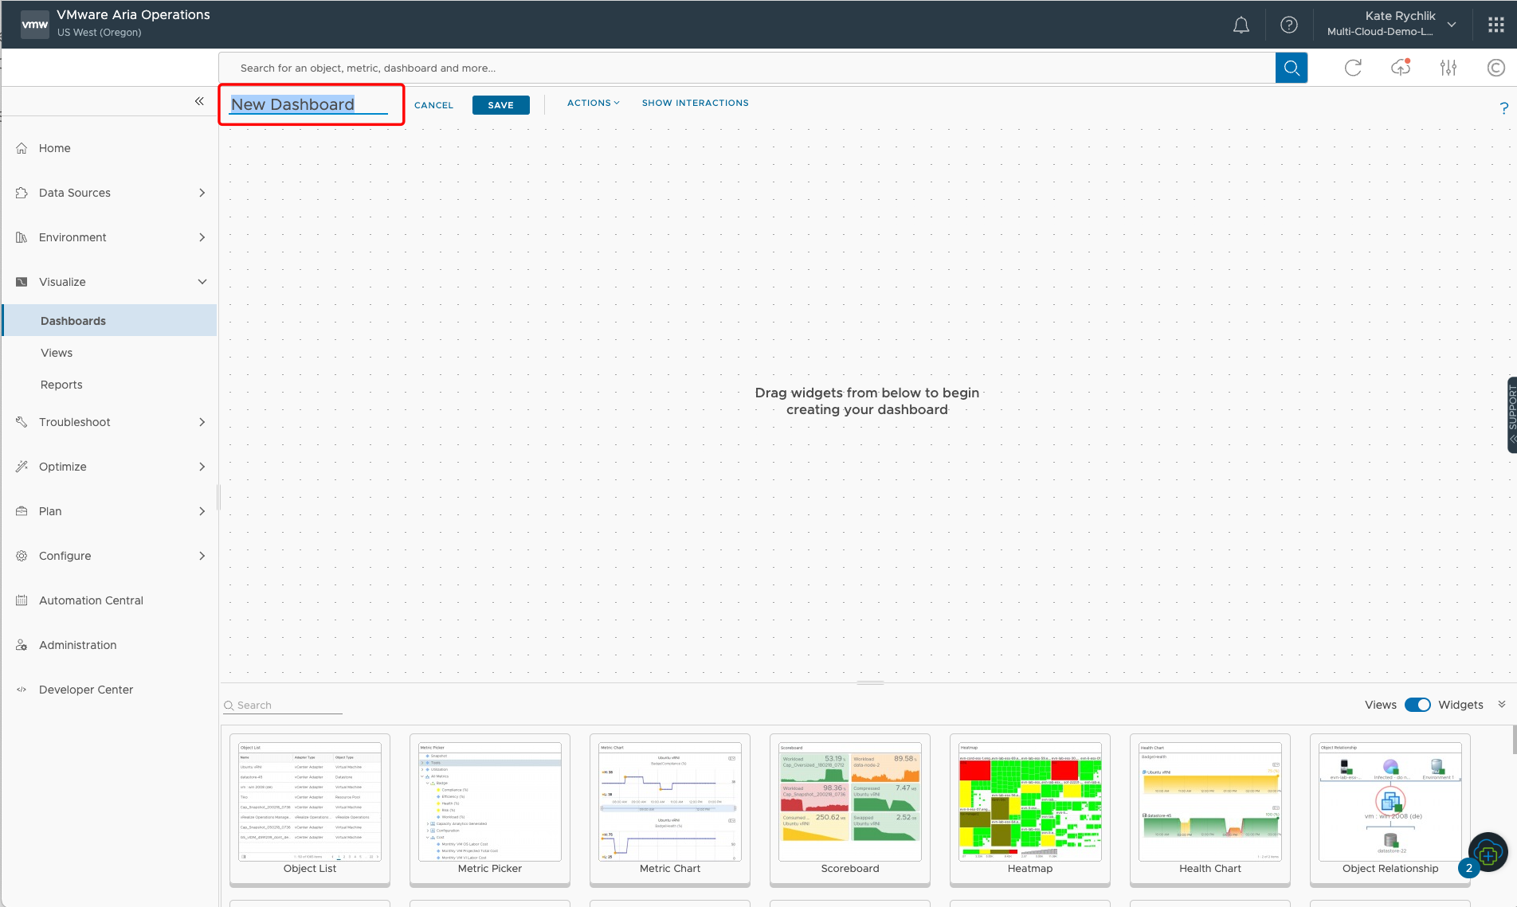Viewport: 1517px width, 907px height.
Task: Click the refresh icon near the search bar
Action: pyautogui.click(x=1353, y=68)
